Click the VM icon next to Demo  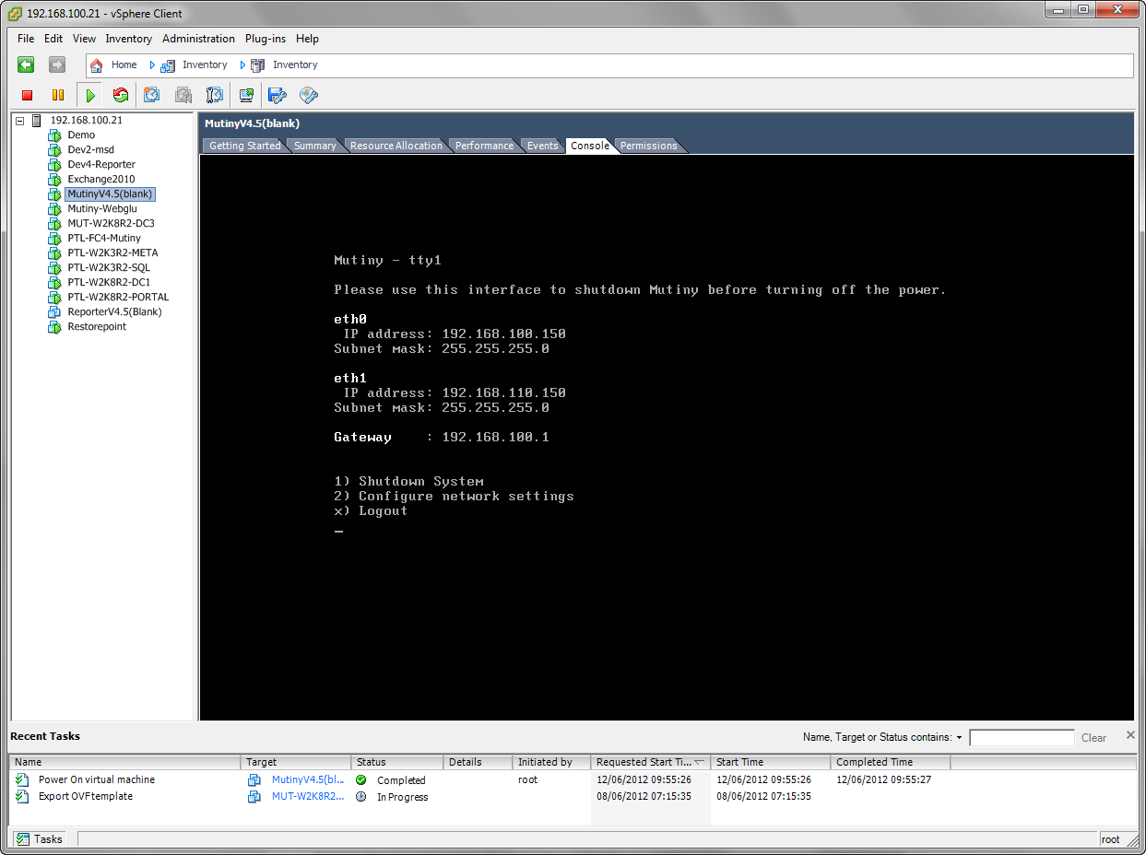pyautogui.click(x=54, y=135)
